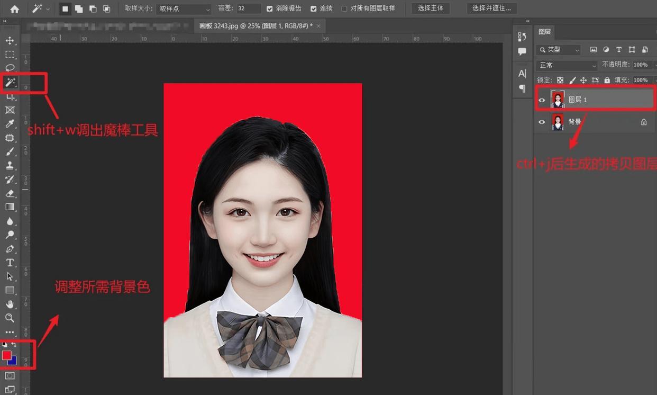Select the Move tool
Image resolution: width=657 pixels, height=395 pixels.
pyautogui.click(x=10, y=41)
